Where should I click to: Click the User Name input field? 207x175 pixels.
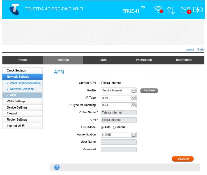[119, 142]
